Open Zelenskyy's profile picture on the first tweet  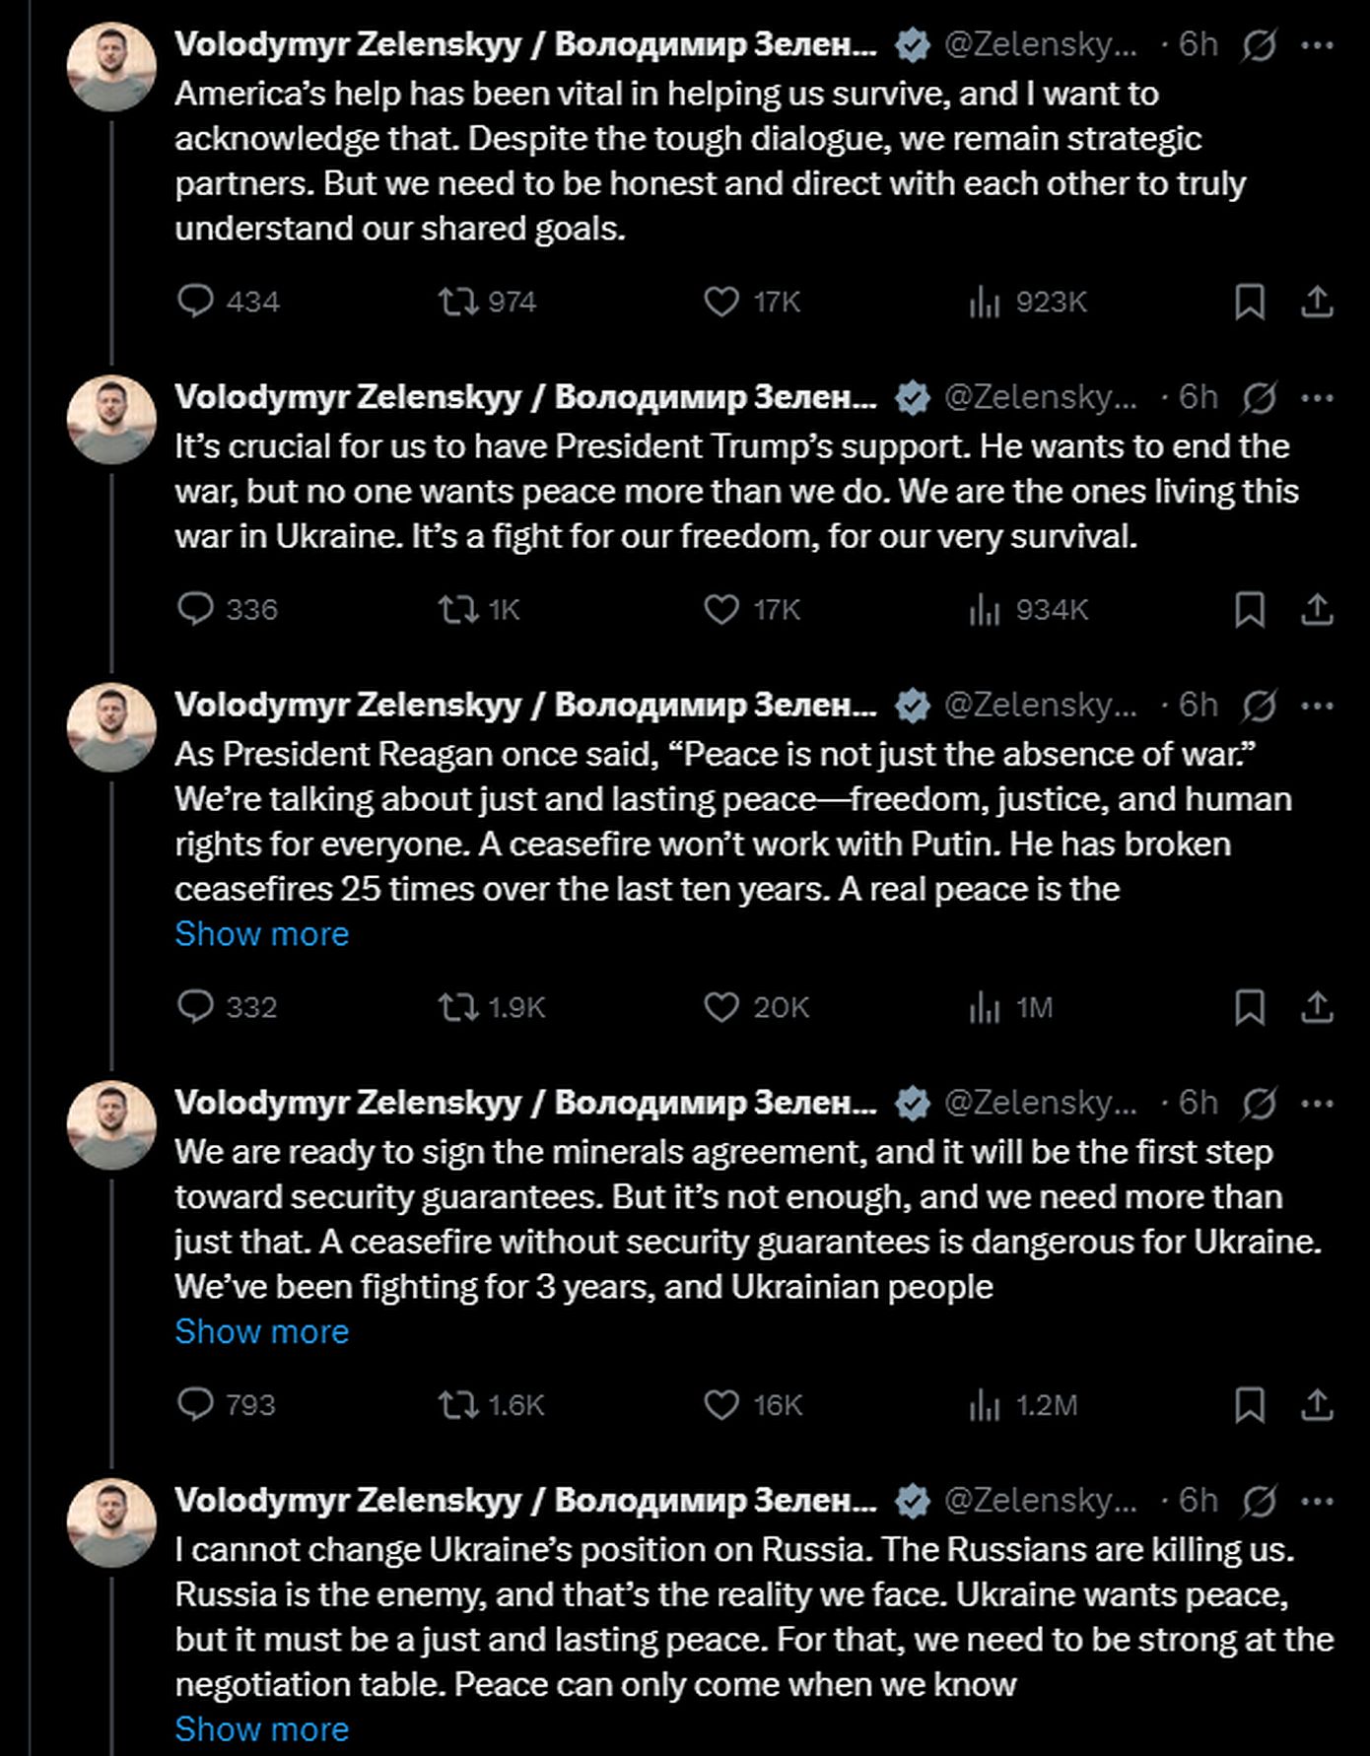[x=111, y=67]
